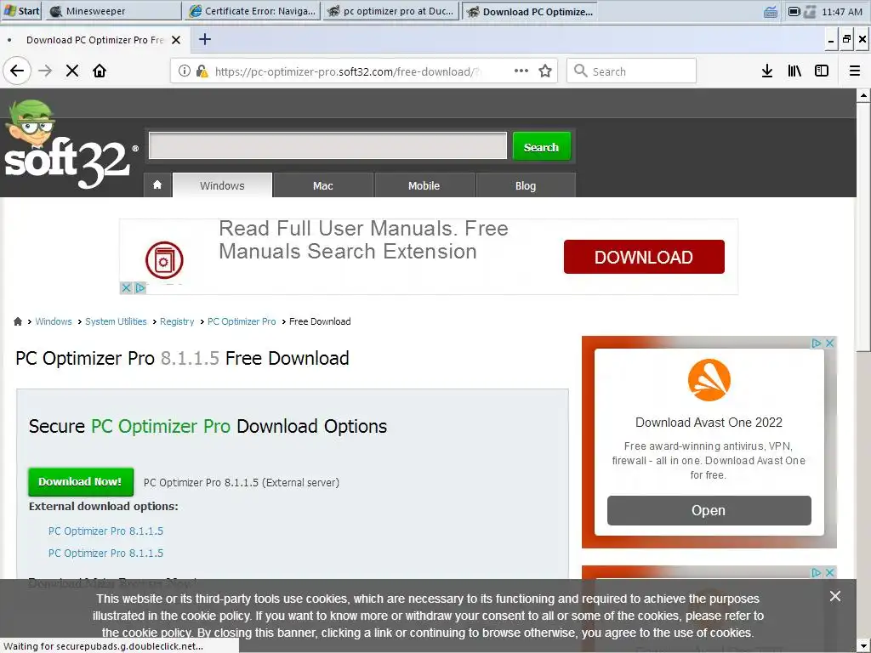Select the Windows tab on soft32
This screenshot has width=871, height=653.
pyautogui.click(x=222, y=185)
